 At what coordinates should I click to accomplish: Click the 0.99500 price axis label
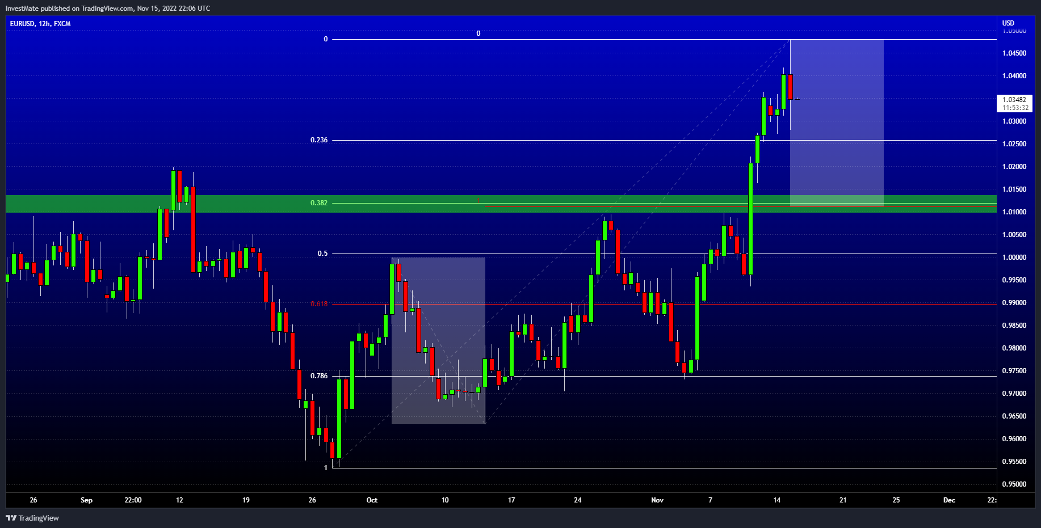(x=1014, y=280)
